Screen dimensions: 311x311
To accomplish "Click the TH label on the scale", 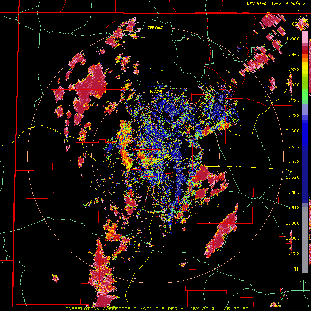I will tap(297, 269).
